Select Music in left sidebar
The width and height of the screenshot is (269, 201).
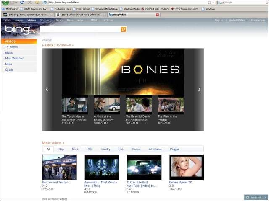(9, 53)
